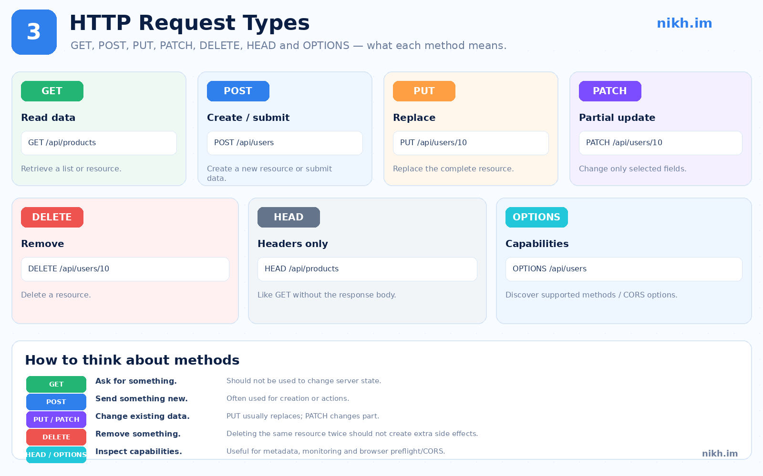Click the blue number 3 badge

34,32
